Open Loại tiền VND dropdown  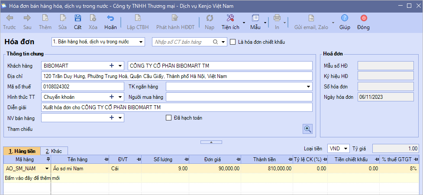click(346, 149)
